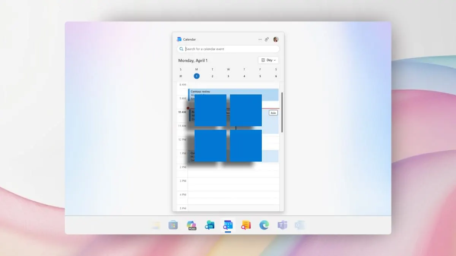The image size is (456, 256).
Task: Click the magnifier icon in the search bar
Action: [182, 49]
